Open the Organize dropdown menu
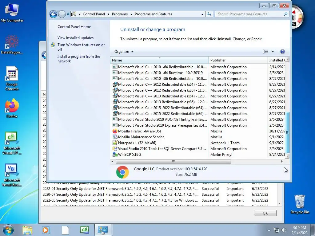This screenshot has height=236, width=315. pos(124,52)
